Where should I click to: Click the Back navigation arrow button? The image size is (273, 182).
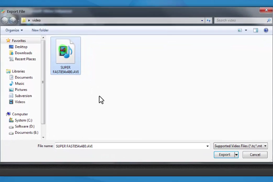(x=5, y=20)
